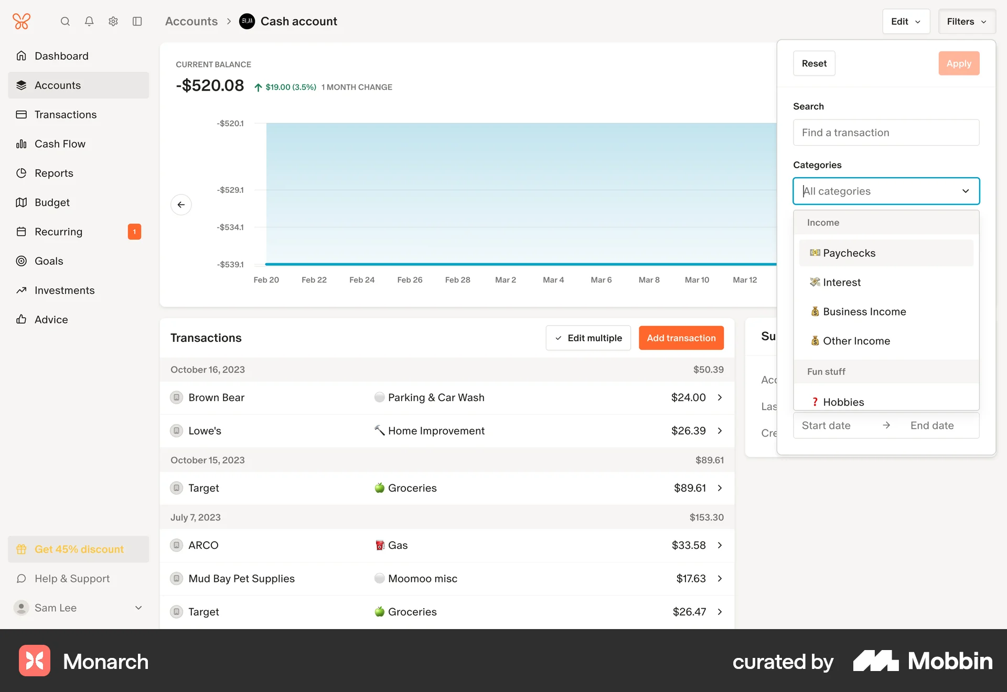1007x692 pixels.
Task: Toggle the sidebar panel layout icon
Action: coord(137,21)
